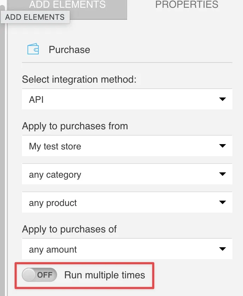Screen dimensions: 243x296
Task: Click the Apply to purchases of label
Action: [69, 229]
